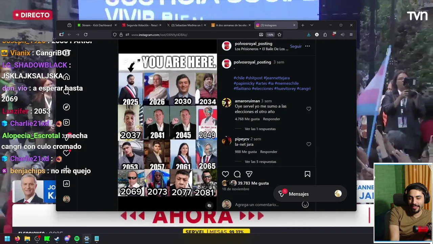Image resolution: width=433 pixels, height=244 pixels.
Task: Open the #chile hashtag
Action: [239, 78]
